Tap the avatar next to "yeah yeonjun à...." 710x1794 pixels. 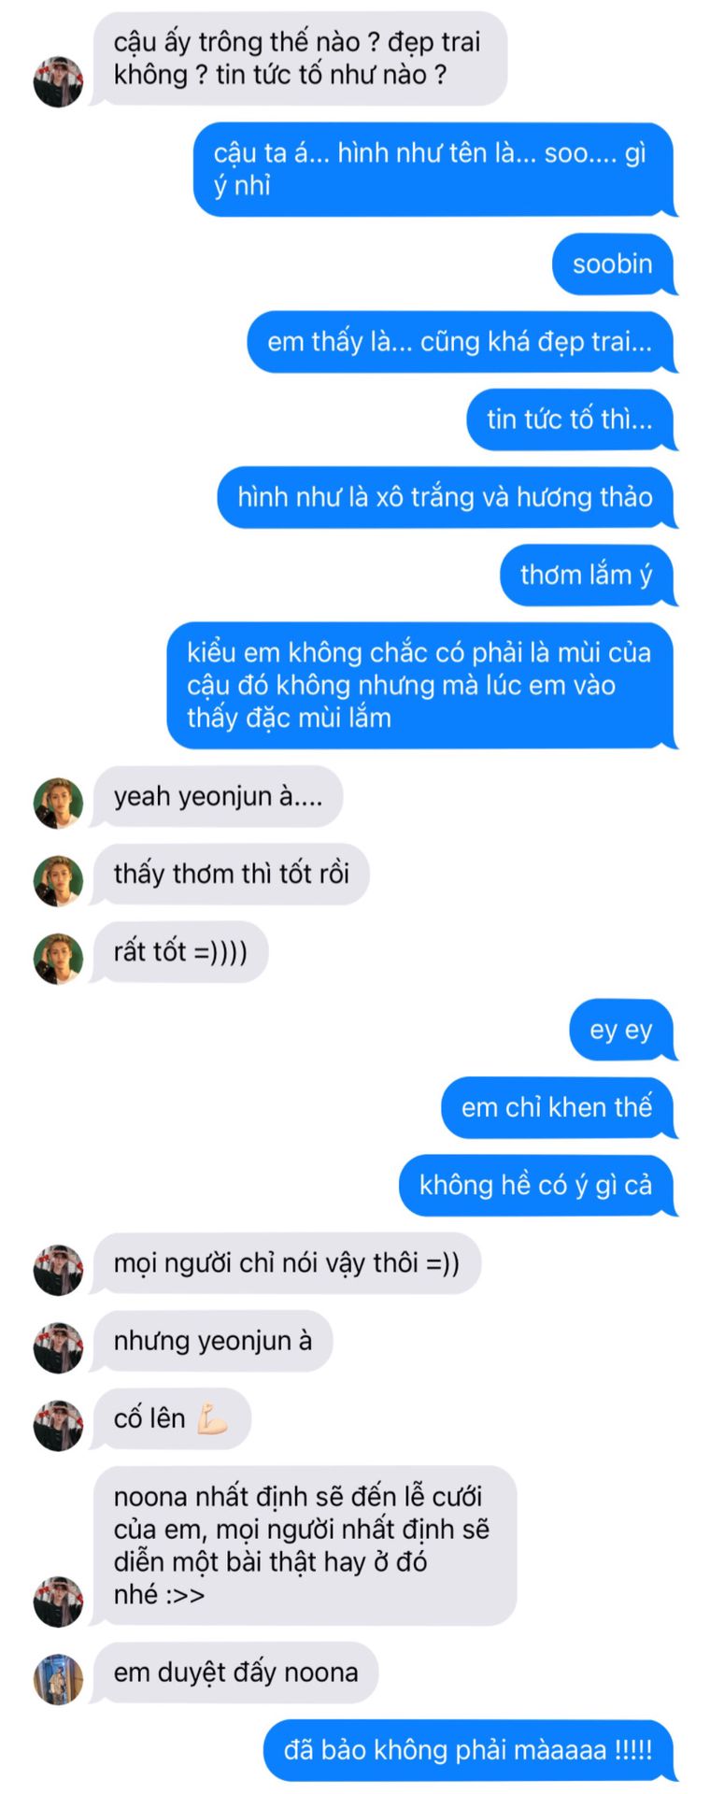click(x=58, y=804)
